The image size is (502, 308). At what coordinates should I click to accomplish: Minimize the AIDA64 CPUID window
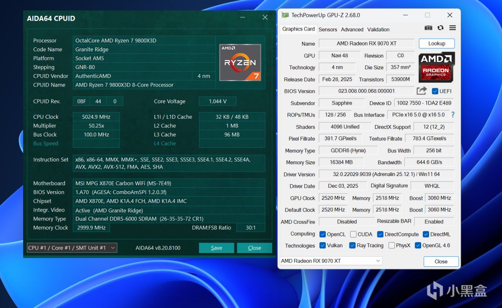(x=243, y=18)
